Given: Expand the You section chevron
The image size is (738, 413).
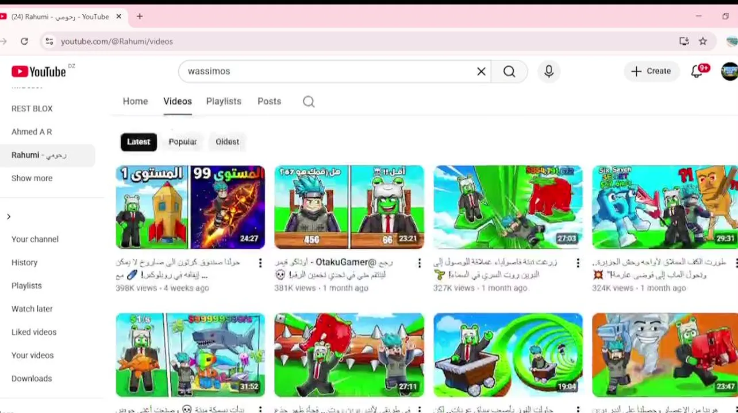Looking at the screenshot, I should [9, 216].
